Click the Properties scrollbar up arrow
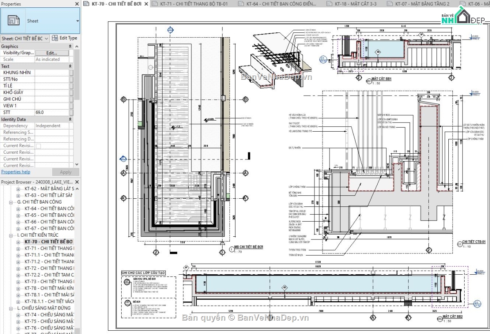 pos(77,47)
